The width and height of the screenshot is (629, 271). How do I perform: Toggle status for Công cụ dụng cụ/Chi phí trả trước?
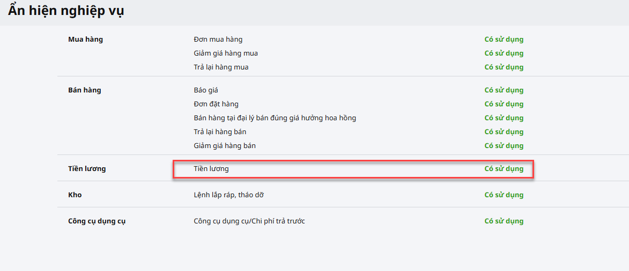504,221
